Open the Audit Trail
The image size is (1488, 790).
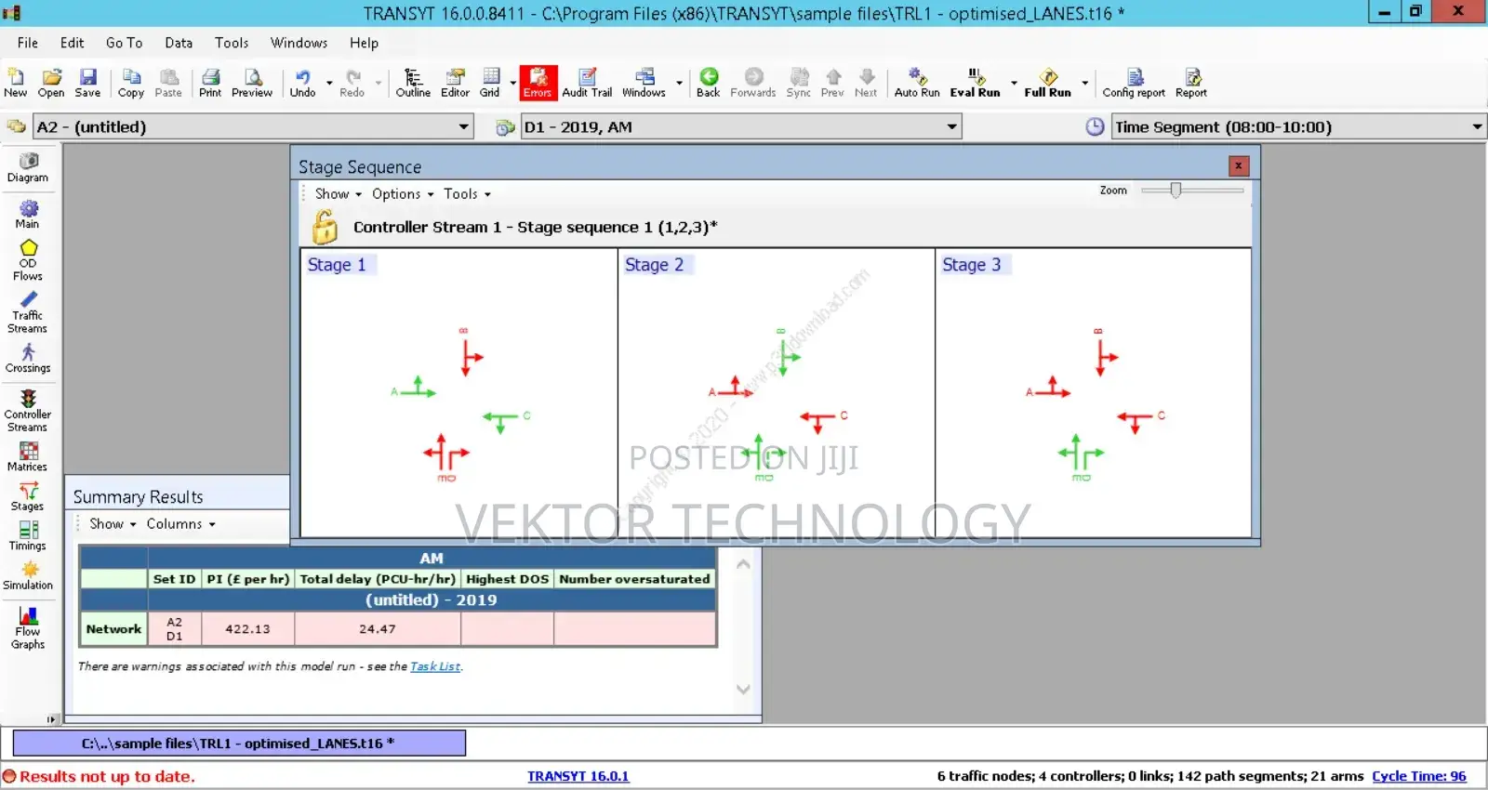(x=587, y=82)
